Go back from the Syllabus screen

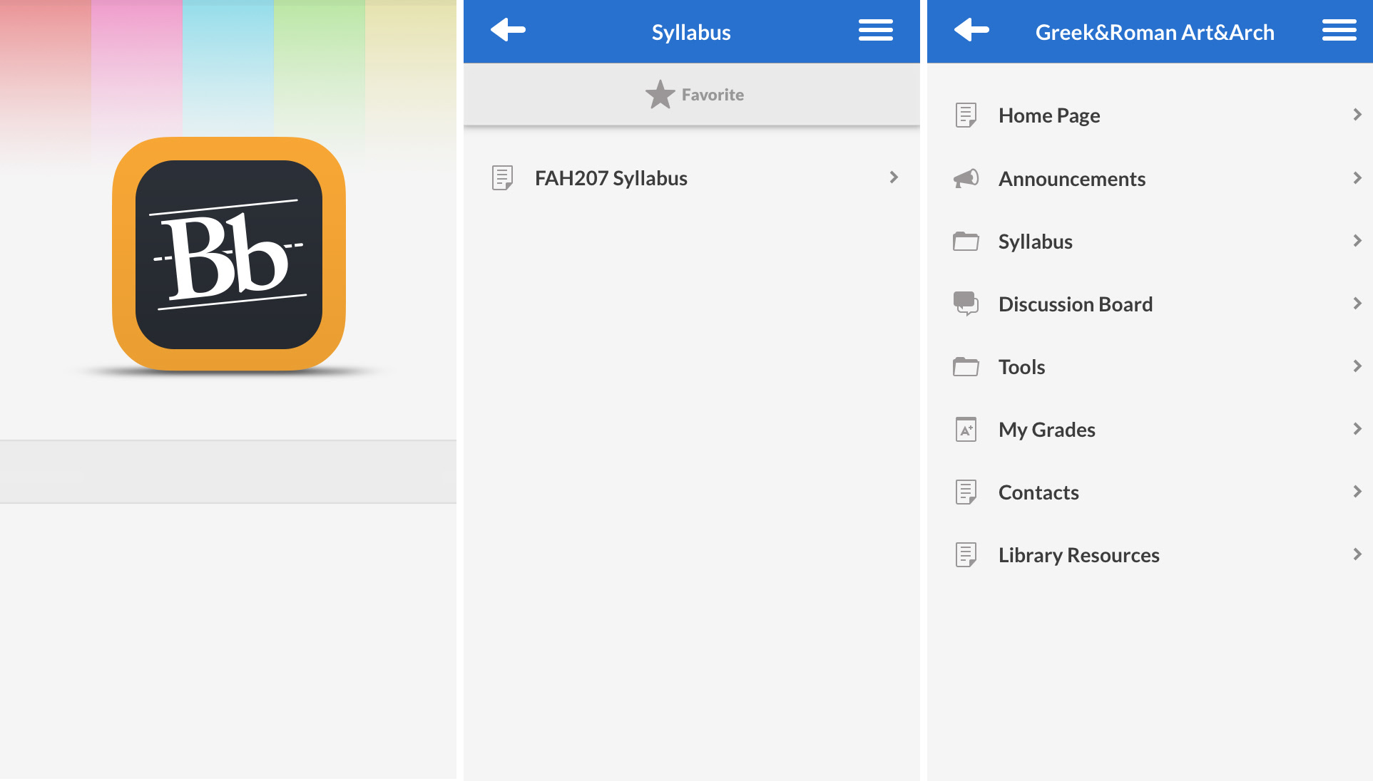508,31
